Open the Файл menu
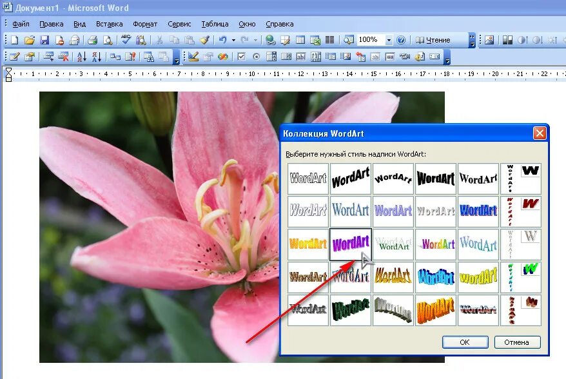Viewport: 566px width, 379px height. (x=21, y=24)
